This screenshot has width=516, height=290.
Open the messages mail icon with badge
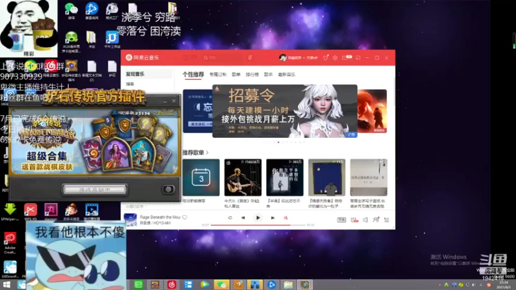346,57
